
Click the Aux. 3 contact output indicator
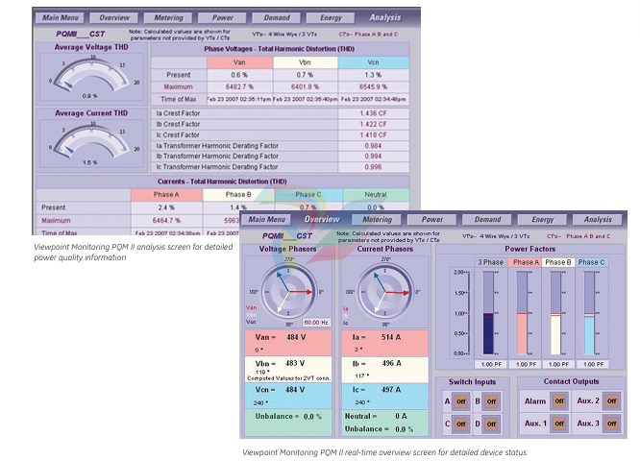tap(612, 424)
